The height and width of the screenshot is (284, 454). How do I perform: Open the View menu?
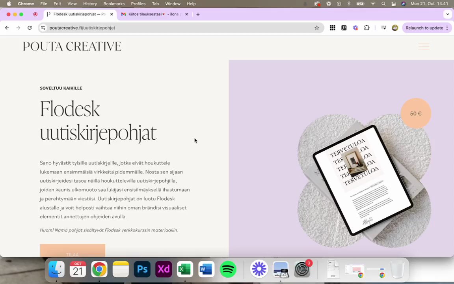(x=72, y=4)
